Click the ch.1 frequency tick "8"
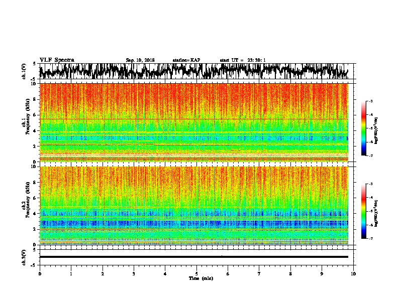The image size is (398, 307). tap(35, 99)
